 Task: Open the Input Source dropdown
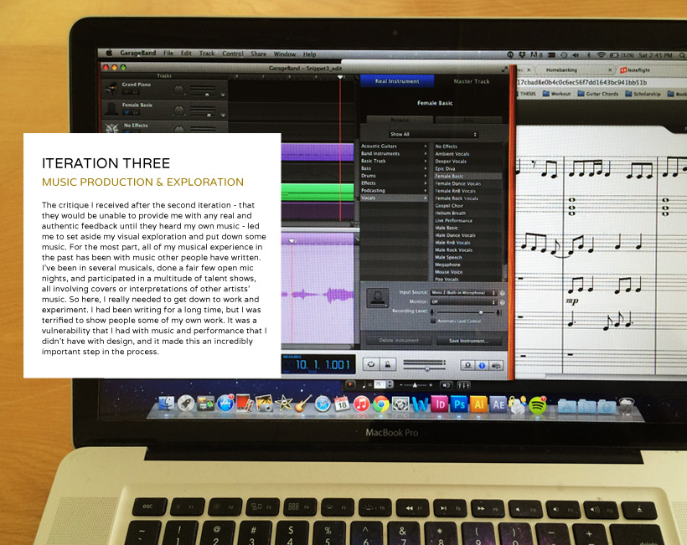click(x=463, y=292)
